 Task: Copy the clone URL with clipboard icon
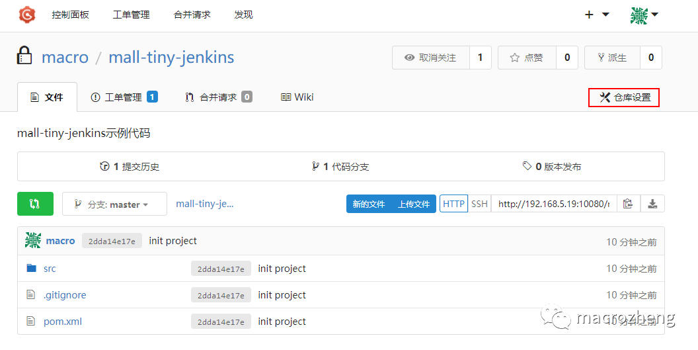(x=628, y=204)
